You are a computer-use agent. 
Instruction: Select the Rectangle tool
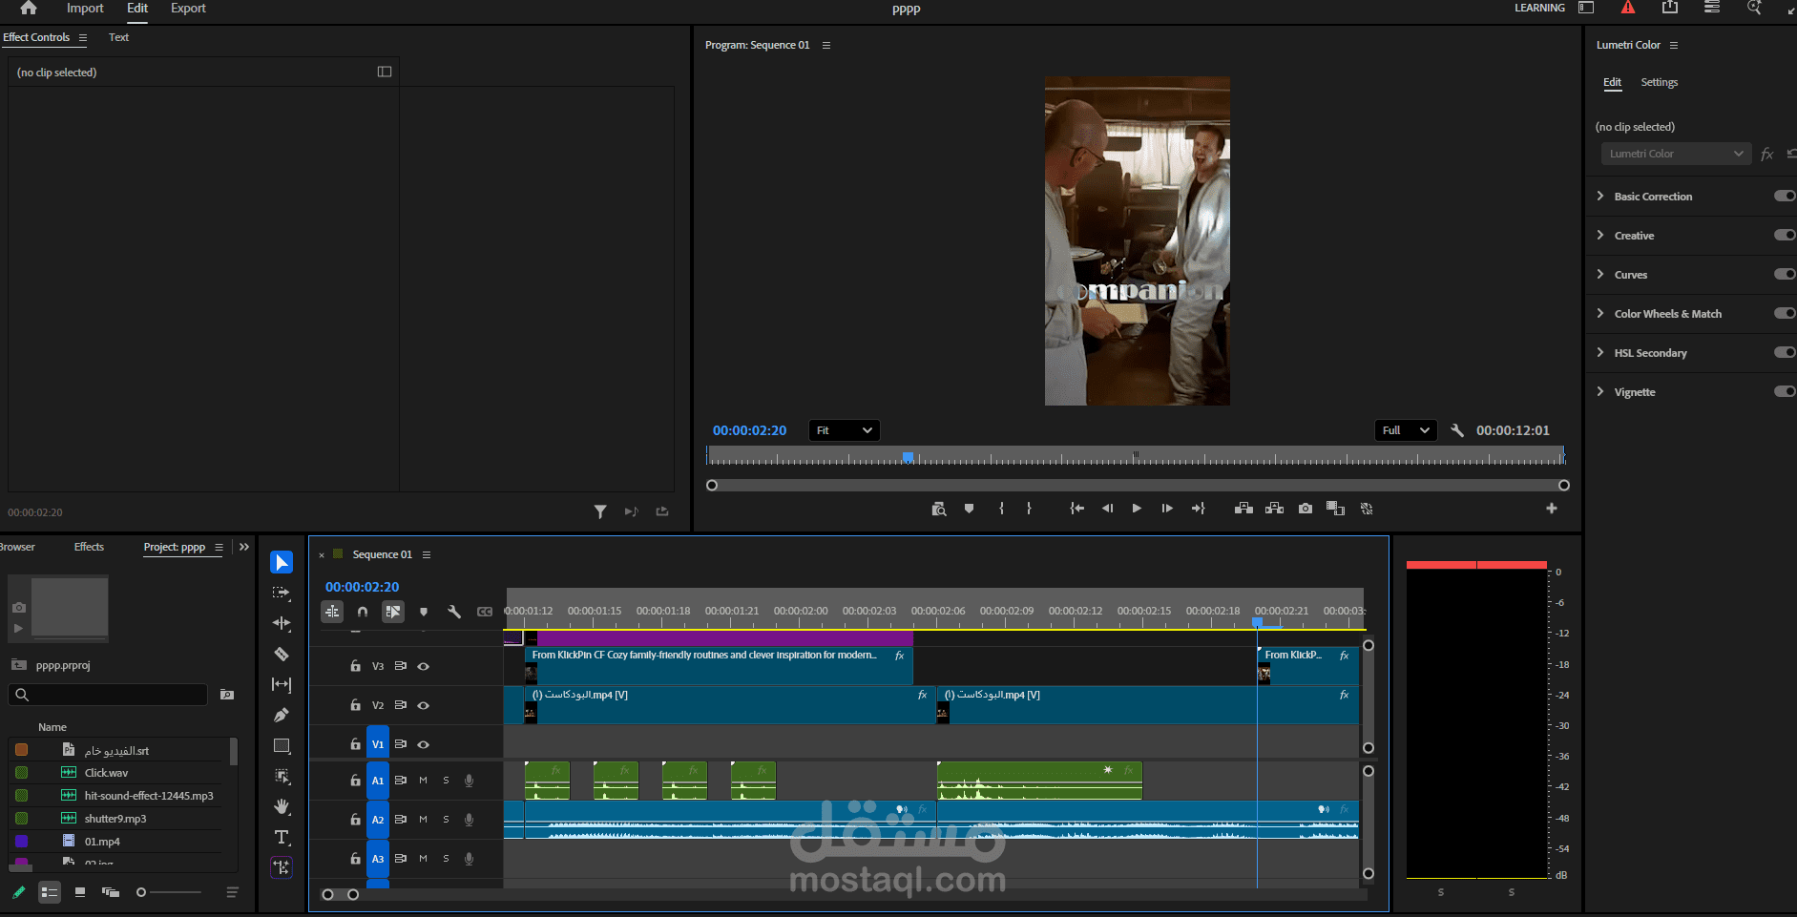tap(282, 745)
